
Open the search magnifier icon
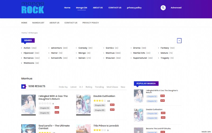tap(163, 8)
